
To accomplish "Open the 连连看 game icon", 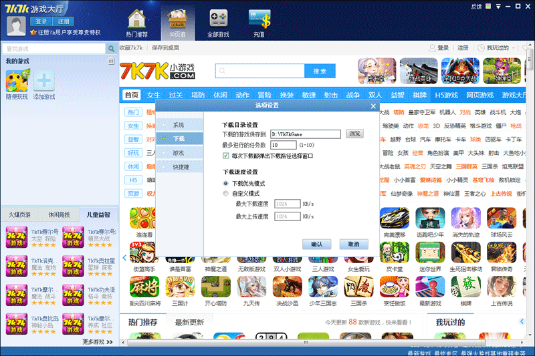I will point(142,218).
